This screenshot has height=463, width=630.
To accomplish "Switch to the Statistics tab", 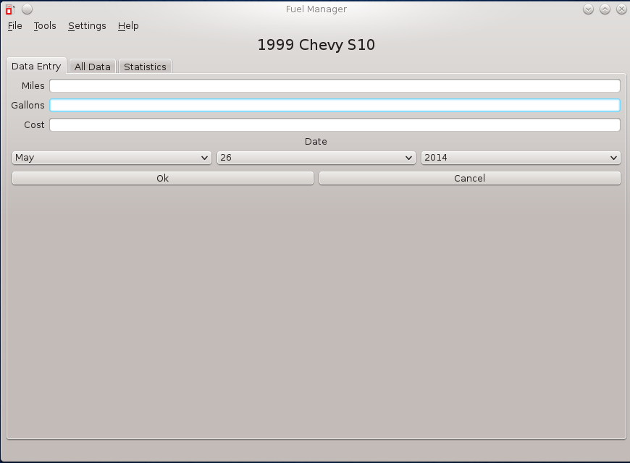I will 145,67.
